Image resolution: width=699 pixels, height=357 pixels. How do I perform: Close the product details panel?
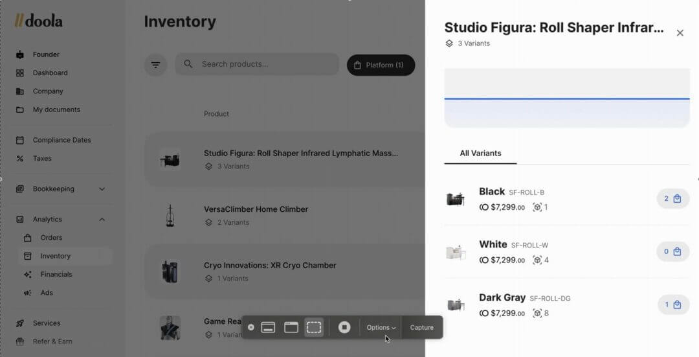(680, 33)
